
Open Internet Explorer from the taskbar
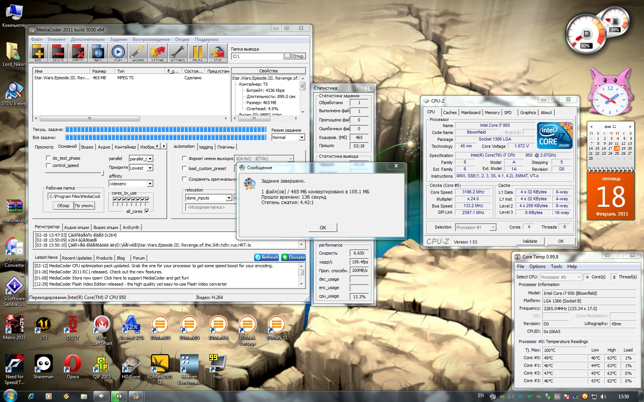pos(31,396)
